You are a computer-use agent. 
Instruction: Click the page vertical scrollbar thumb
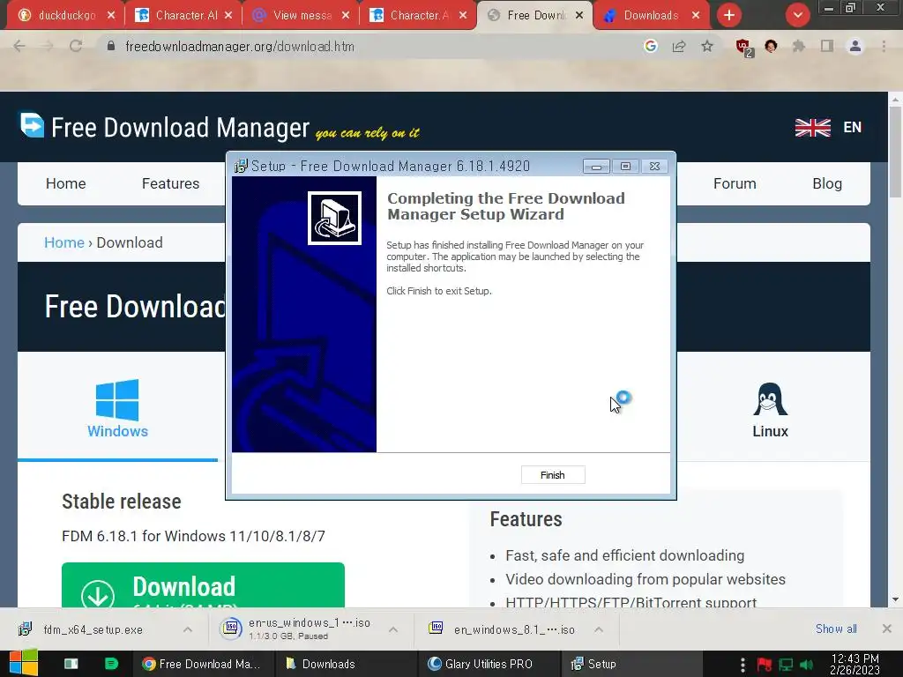tap(896, 152)
